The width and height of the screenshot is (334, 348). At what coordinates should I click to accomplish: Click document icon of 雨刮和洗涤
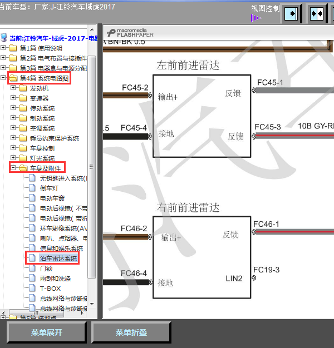32,278
